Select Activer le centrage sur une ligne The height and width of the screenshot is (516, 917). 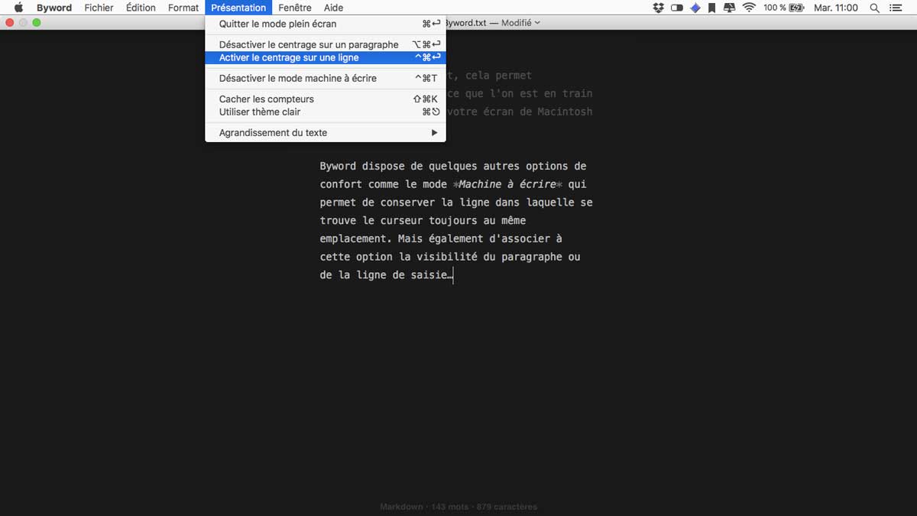[326, 57]
